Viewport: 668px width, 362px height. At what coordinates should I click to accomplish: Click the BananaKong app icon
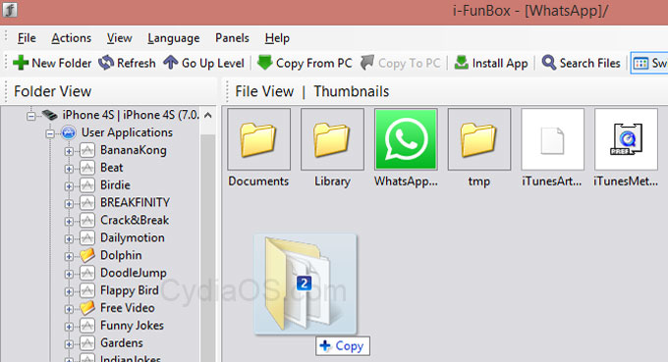pos(87,150)
